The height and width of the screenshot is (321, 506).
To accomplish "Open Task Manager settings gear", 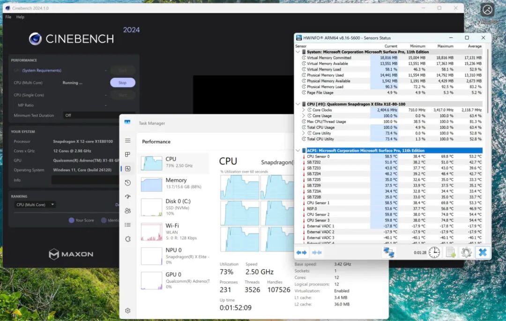I will click(128, 311).
